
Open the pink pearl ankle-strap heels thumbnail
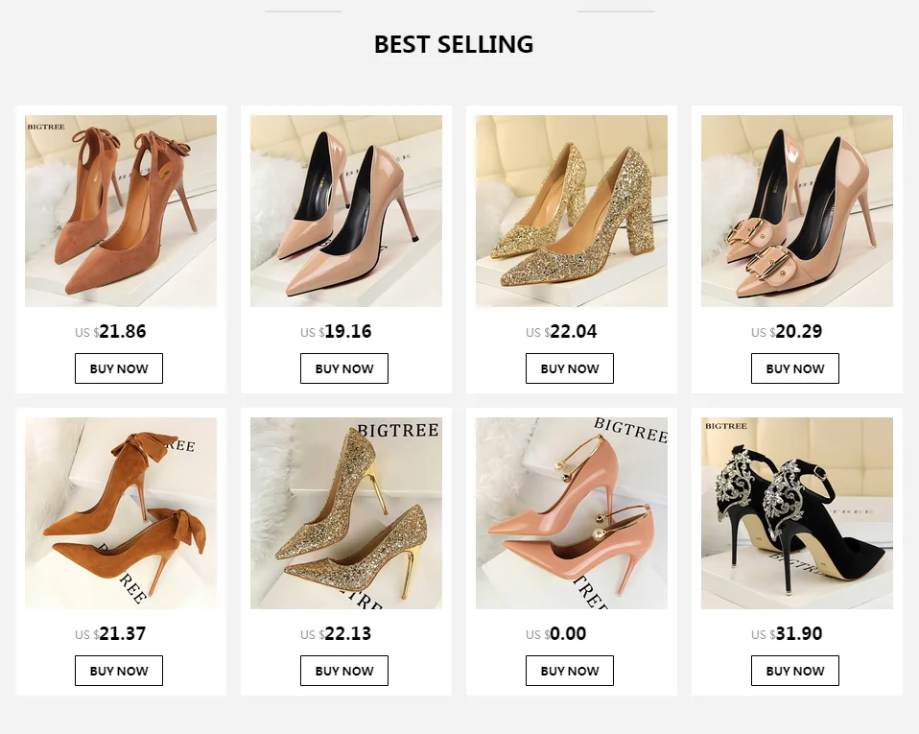coord(572,513)
